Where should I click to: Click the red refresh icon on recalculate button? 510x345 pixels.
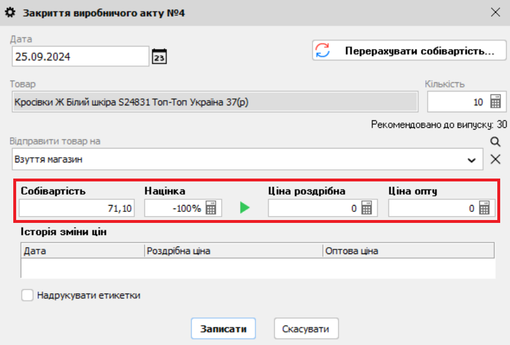322,50
